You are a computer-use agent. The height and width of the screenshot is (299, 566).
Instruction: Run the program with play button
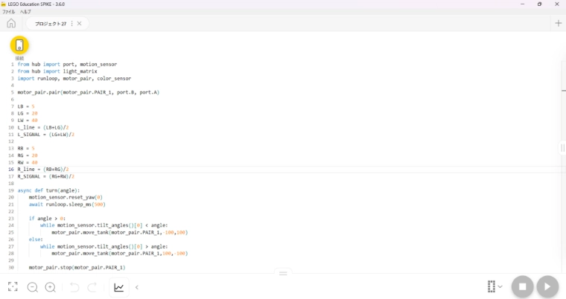547,287
